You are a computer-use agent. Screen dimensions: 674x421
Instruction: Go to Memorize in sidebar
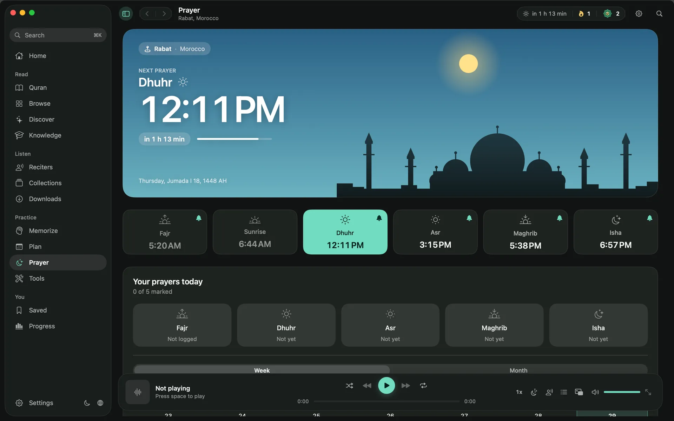click(x=58, y=231)
